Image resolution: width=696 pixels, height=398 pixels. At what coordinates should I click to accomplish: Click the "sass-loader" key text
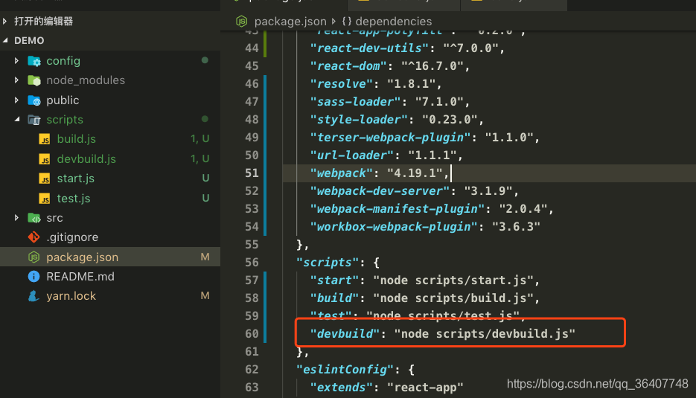(x=355, y=102)
